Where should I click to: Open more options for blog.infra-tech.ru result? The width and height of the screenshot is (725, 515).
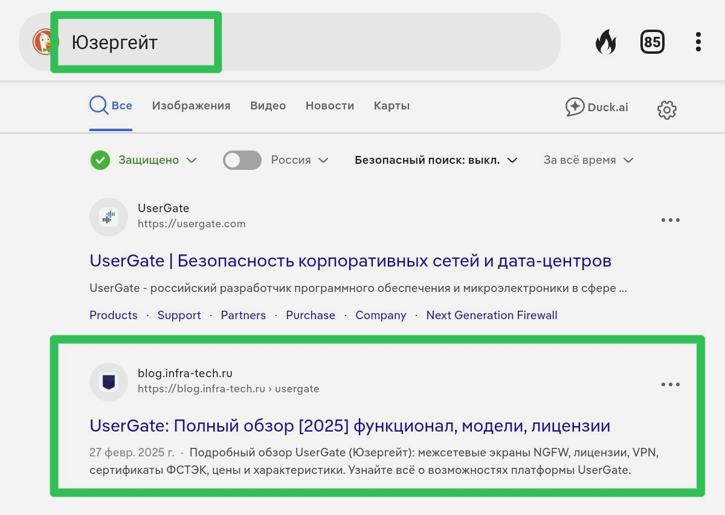point(670,384)
